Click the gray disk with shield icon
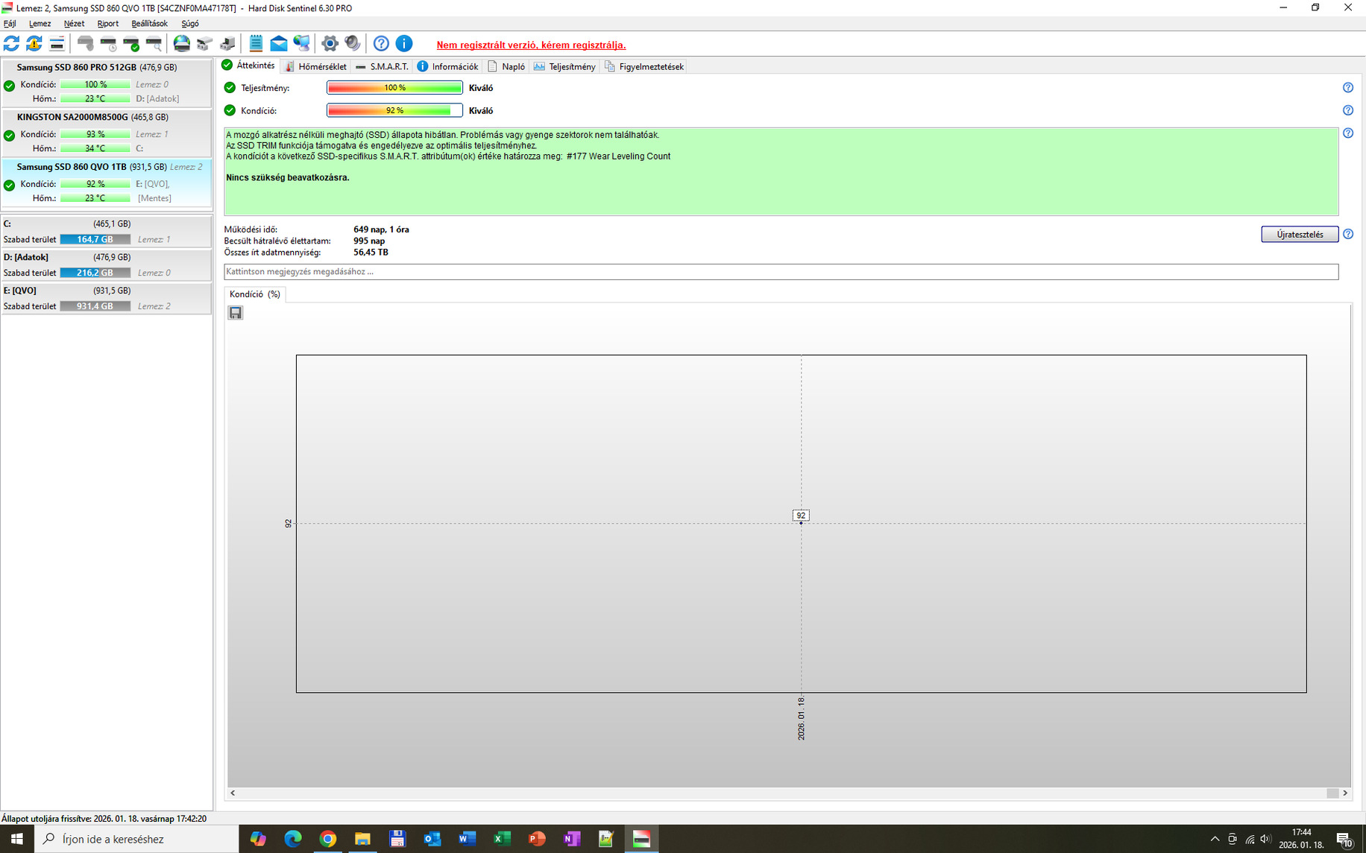The height and width of the screenshot is (853, 1366). 86,43
